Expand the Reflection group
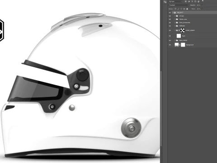The width and height of the screenshot is (217, 163). (175, 26)
